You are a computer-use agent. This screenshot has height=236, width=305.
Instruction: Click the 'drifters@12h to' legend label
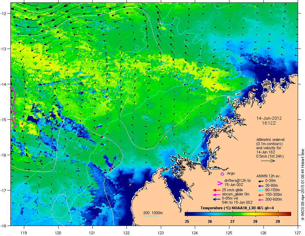(x=237, y=180)
